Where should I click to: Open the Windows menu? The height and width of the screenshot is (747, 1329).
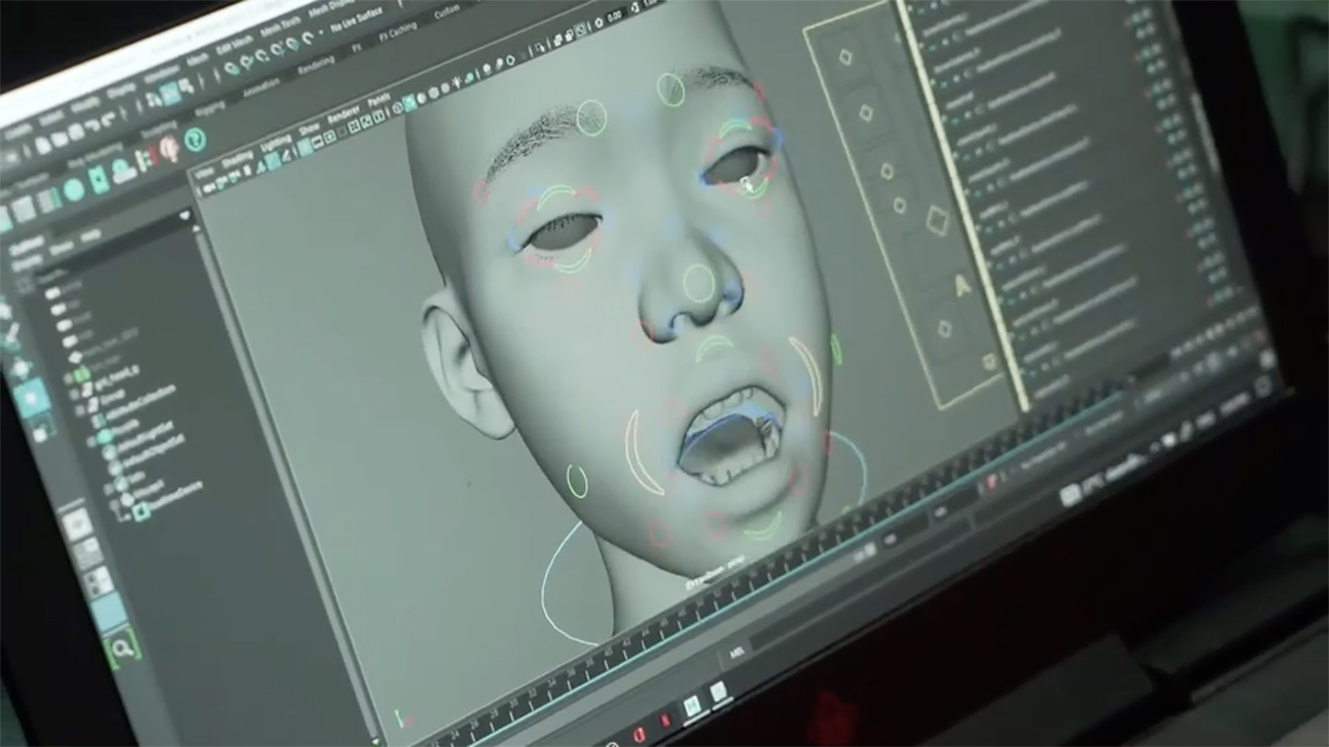click(160, 74)
